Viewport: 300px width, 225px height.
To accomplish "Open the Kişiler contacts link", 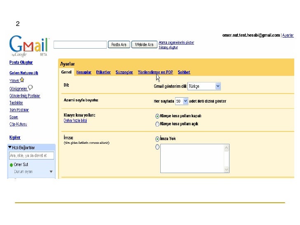I will (15, 138).
